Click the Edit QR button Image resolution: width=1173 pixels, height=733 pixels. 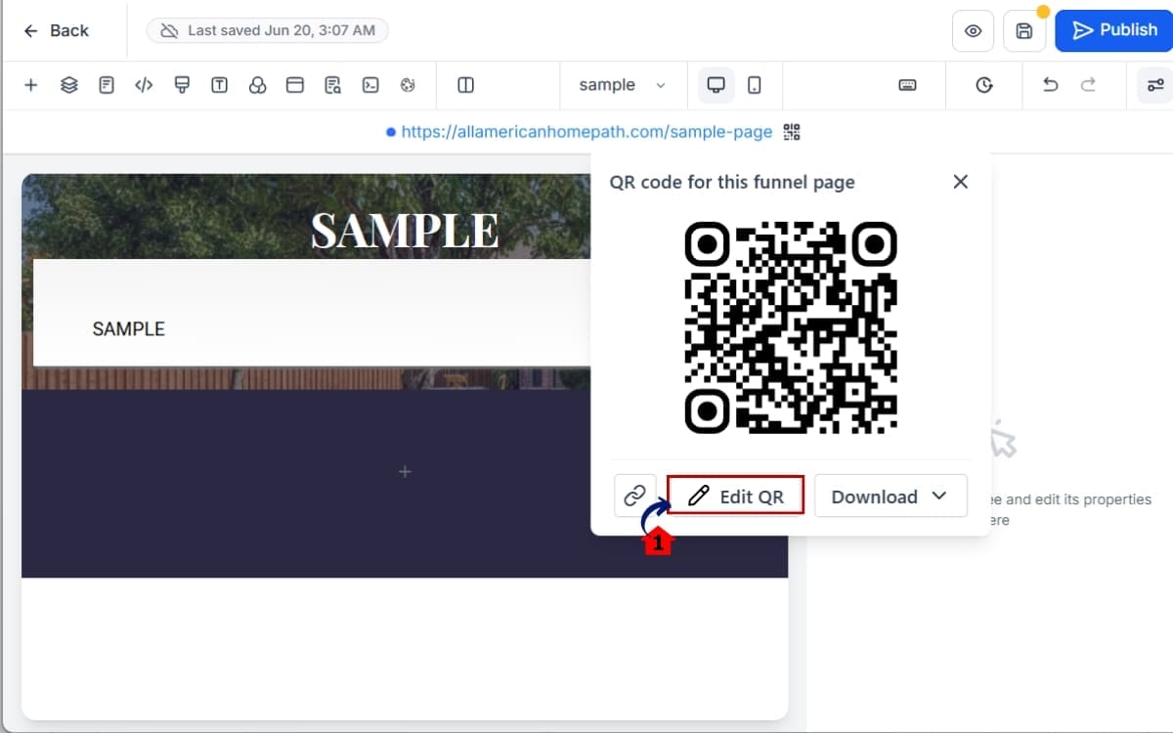(x=735, y=496)
